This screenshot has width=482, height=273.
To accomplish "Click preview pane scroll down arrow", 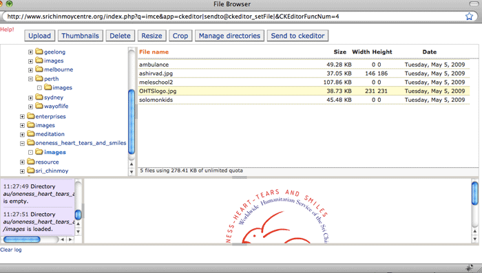I will click(x=475, y=239).
